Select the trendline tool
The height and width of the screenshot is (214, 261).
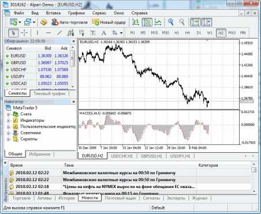[x=59, y=33]
